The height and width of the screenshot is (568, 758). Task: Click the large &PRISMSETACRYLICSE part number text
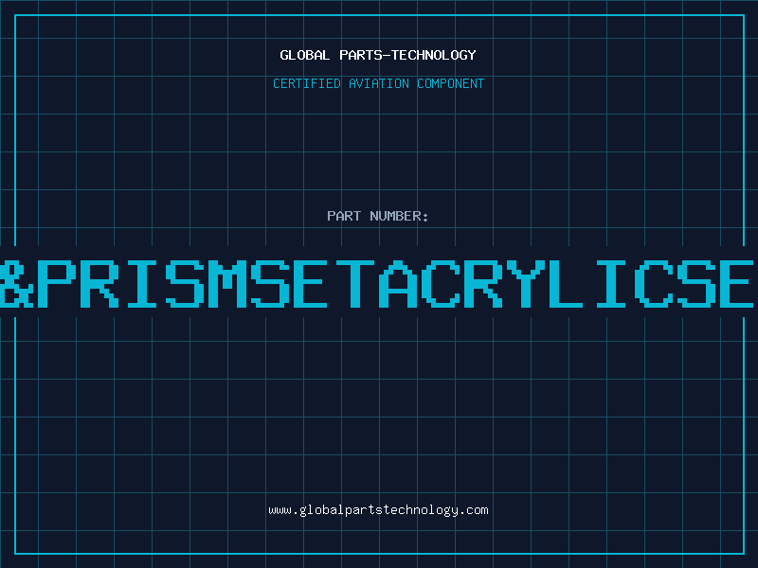coord(377,283)
